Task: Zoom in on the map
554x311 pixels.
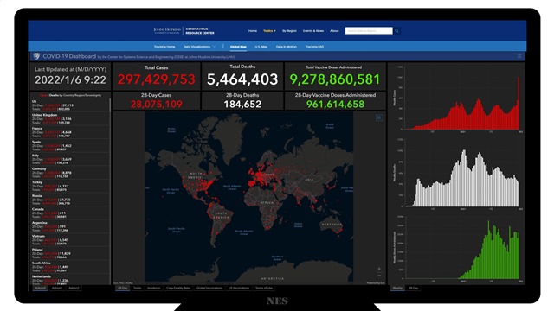Action: [x=379, y=269]
